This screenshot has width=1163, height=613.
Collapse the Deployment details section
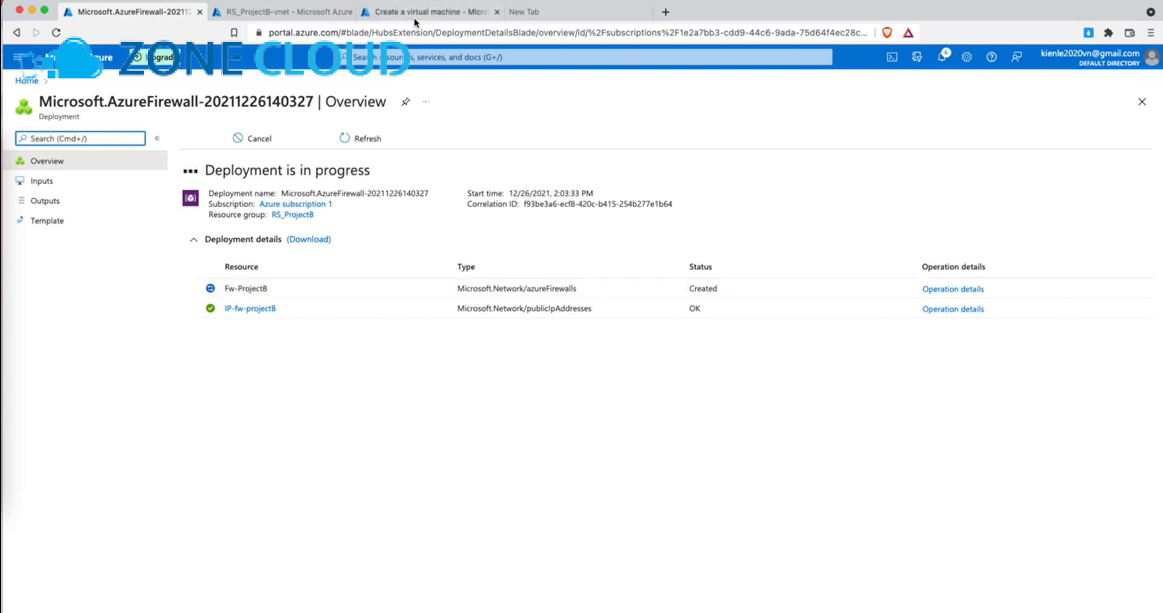pos(193,240)
